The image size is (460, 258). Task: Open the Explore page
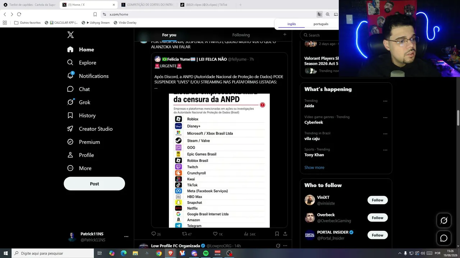pyautogui.click(x=82, y=63)
